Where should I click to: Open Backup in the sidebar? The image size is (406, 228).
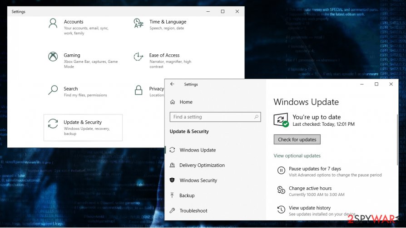pos(187,195)
